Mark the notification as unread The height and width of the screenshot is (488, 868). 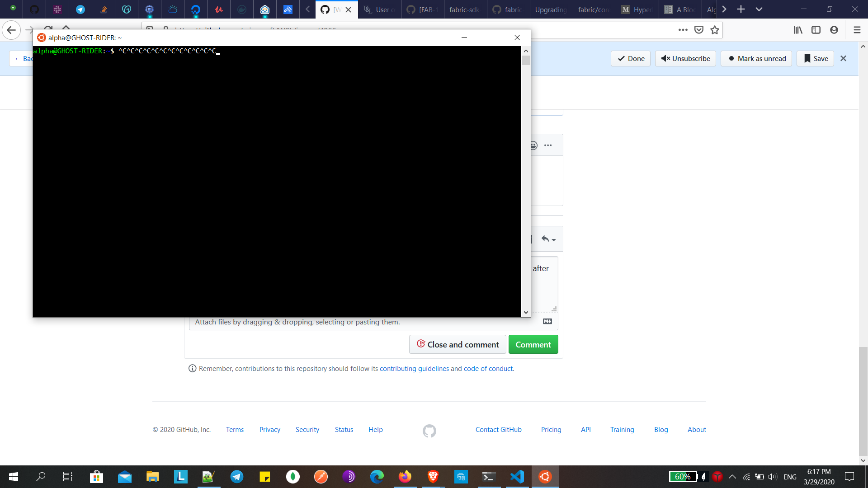tap(756, 58)
